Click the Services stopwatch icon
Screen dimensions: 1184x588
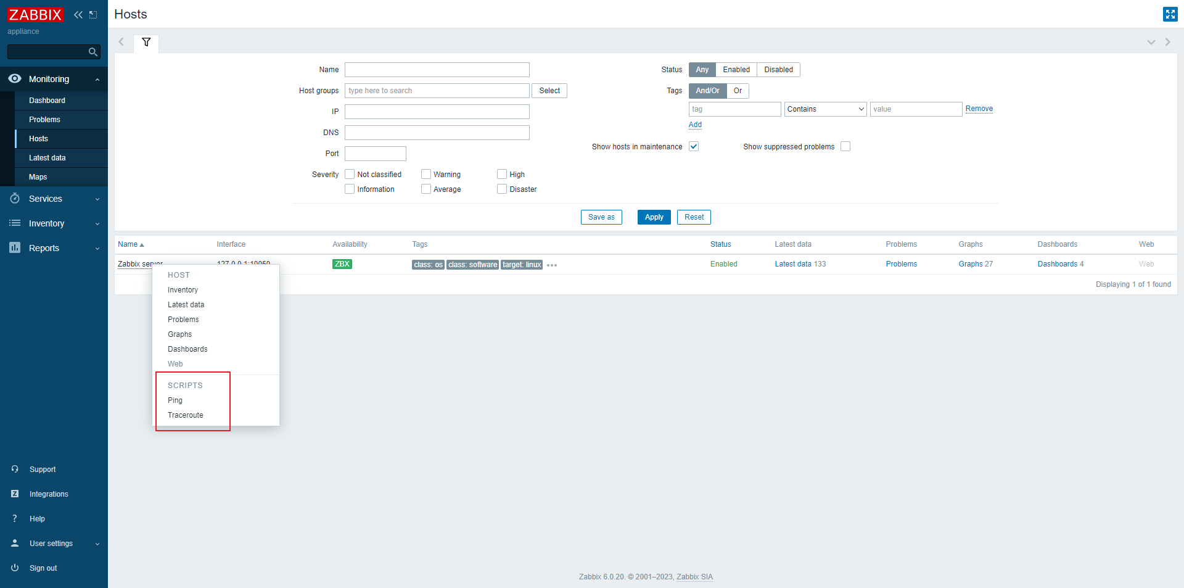coord(15,199)
